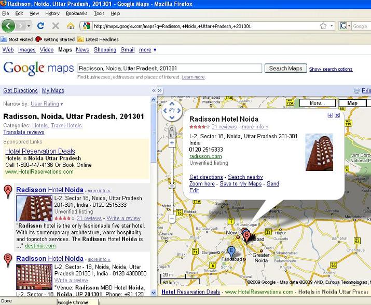Click the browser Back button
371x305 pixels.
pos(8,26)
